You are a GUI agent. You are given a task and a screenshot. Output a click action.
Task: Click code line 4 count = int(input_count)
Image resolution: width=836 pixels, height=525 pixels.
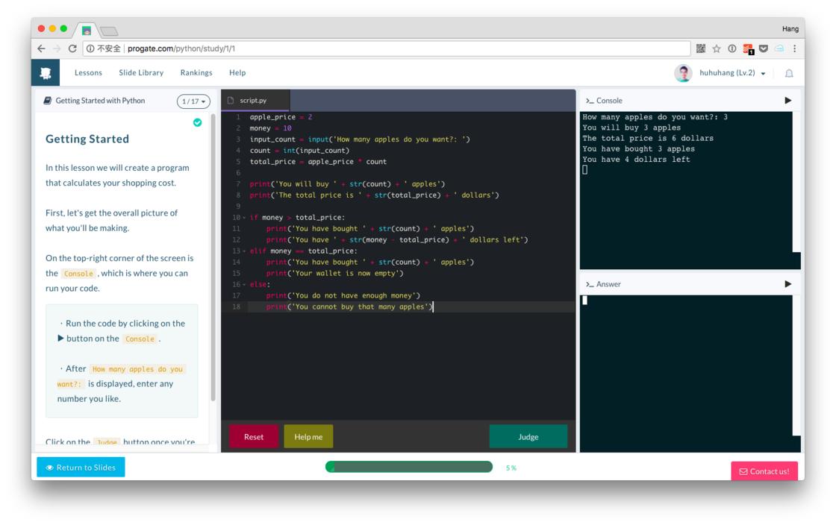pos(299,151)
